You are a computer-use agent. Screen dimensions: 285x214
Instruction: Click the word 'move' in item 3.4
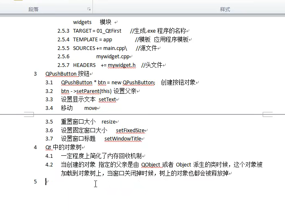point(90,108)
